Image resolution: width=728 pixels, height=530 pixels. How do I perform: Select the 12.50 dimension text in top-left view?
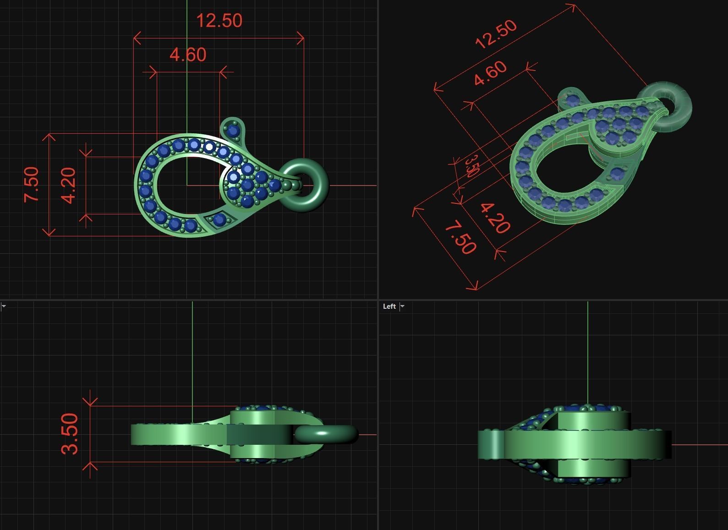pyautogui.click(x=219, y=21)
